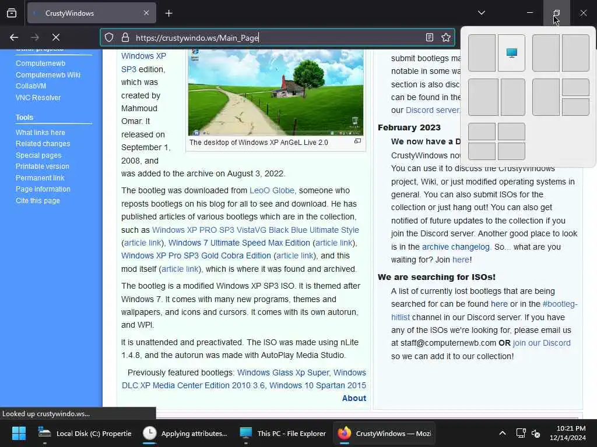Click the 'here' link after Join

pyautogui.click(x=461, y=260)
